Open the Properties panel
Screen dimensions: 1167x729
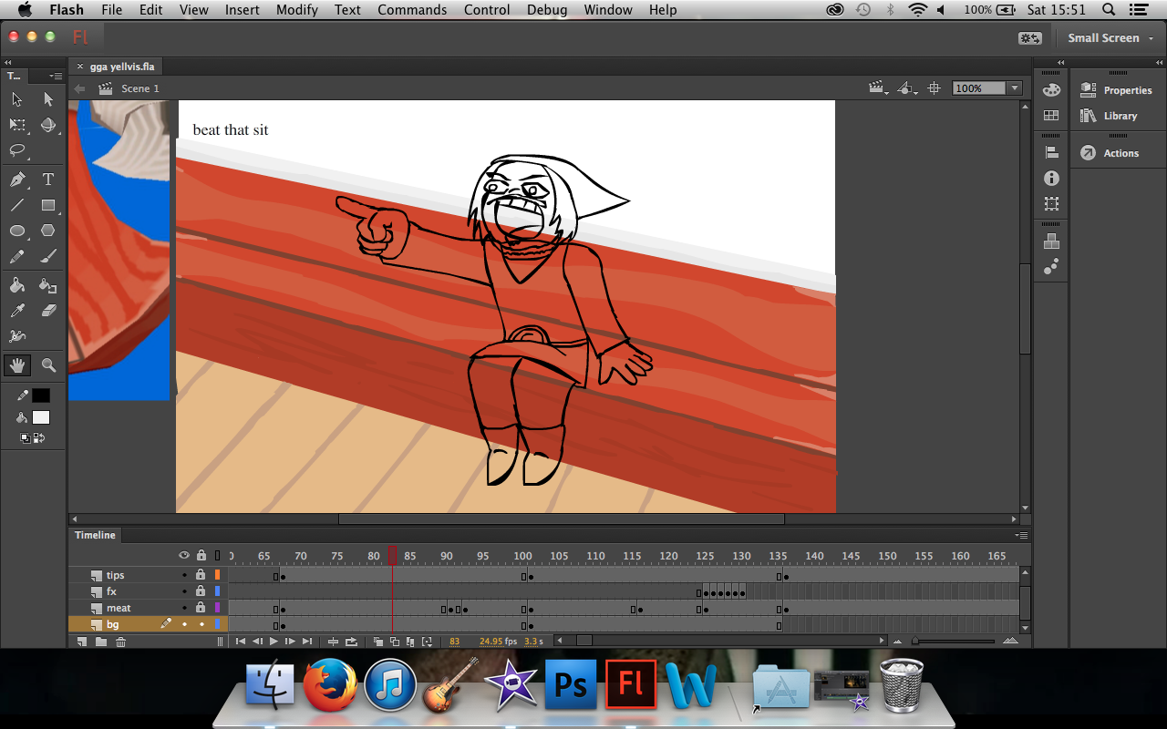[x=1116, y=90]
